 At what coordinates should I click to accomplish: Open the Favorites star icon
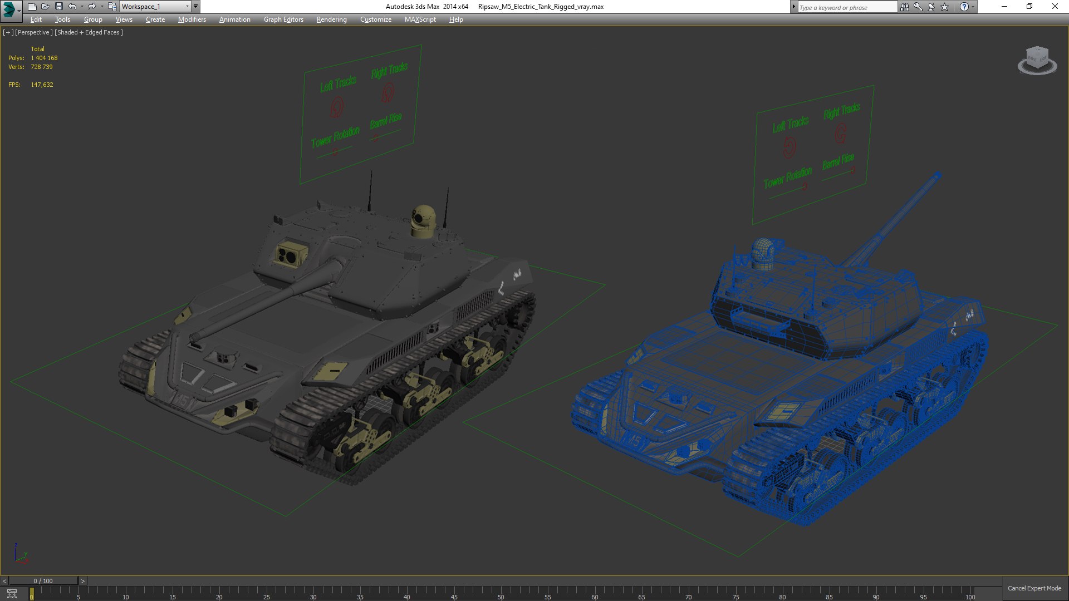pyautogui.click(x=945, y=7)
